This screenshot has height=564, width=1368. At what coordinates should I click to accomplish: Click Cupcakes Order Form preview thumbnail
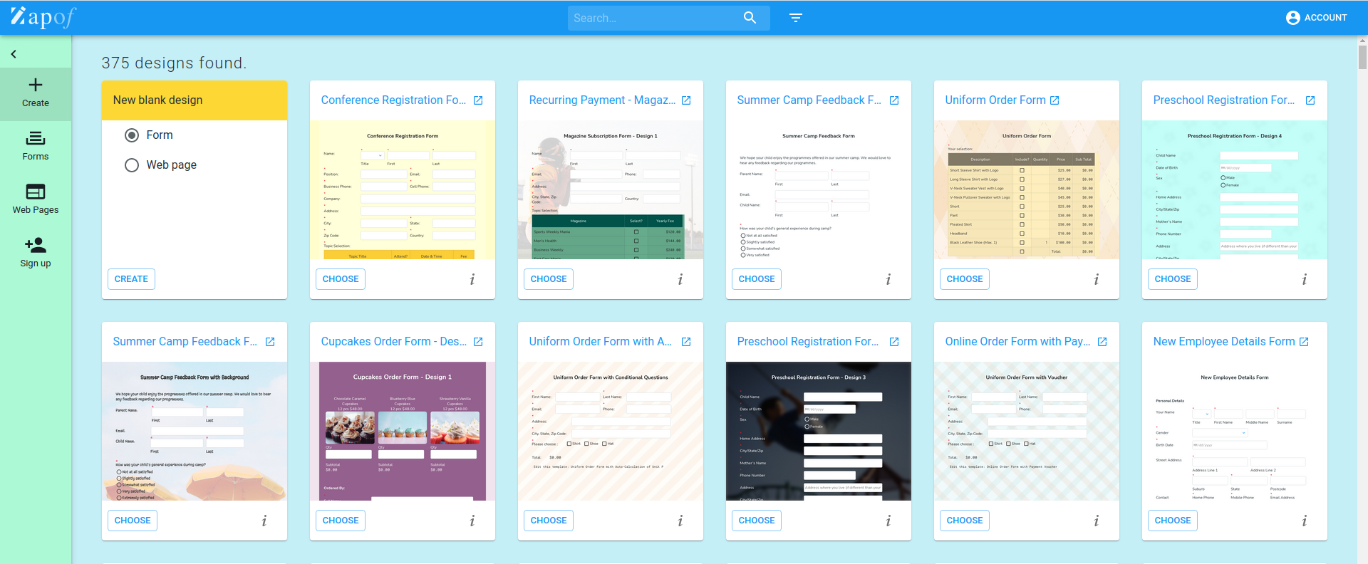403,431
